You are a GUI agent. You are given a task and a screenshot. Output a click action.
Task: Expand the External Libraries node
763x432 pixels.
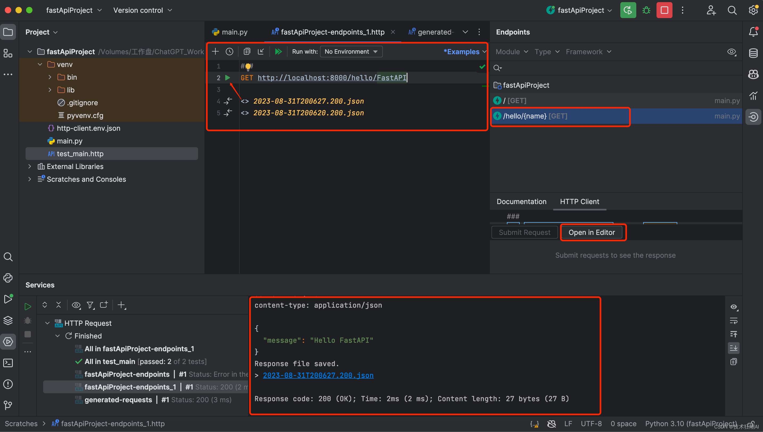click(x=30, y=167)
